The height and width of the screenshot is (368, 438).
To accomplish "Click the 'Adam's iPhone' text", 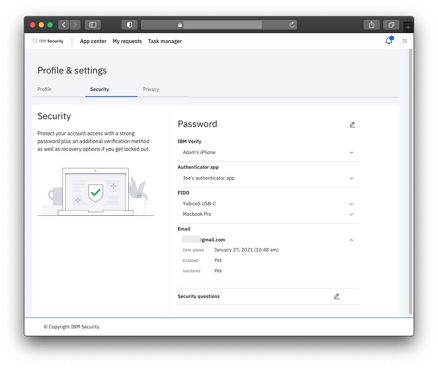I will pyautogui.click(x=199, y=152).
